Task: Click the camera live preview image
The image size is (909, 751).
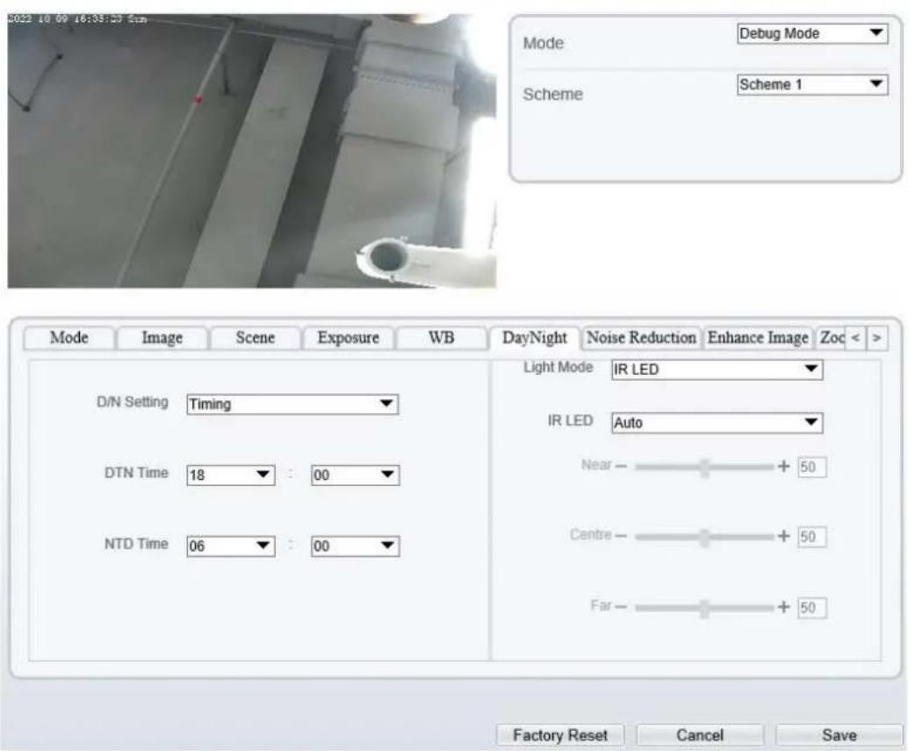Action: pyautogui.click(x=251, y=151)
